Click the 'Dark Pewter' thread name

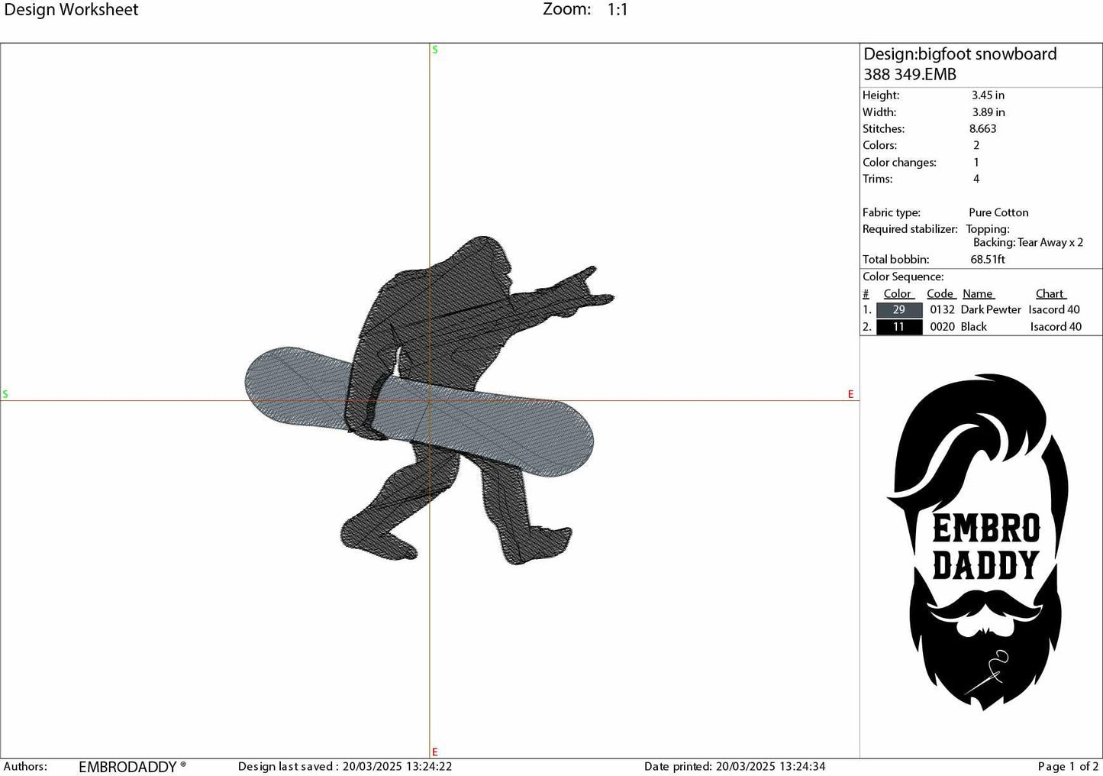pos(991,310)
